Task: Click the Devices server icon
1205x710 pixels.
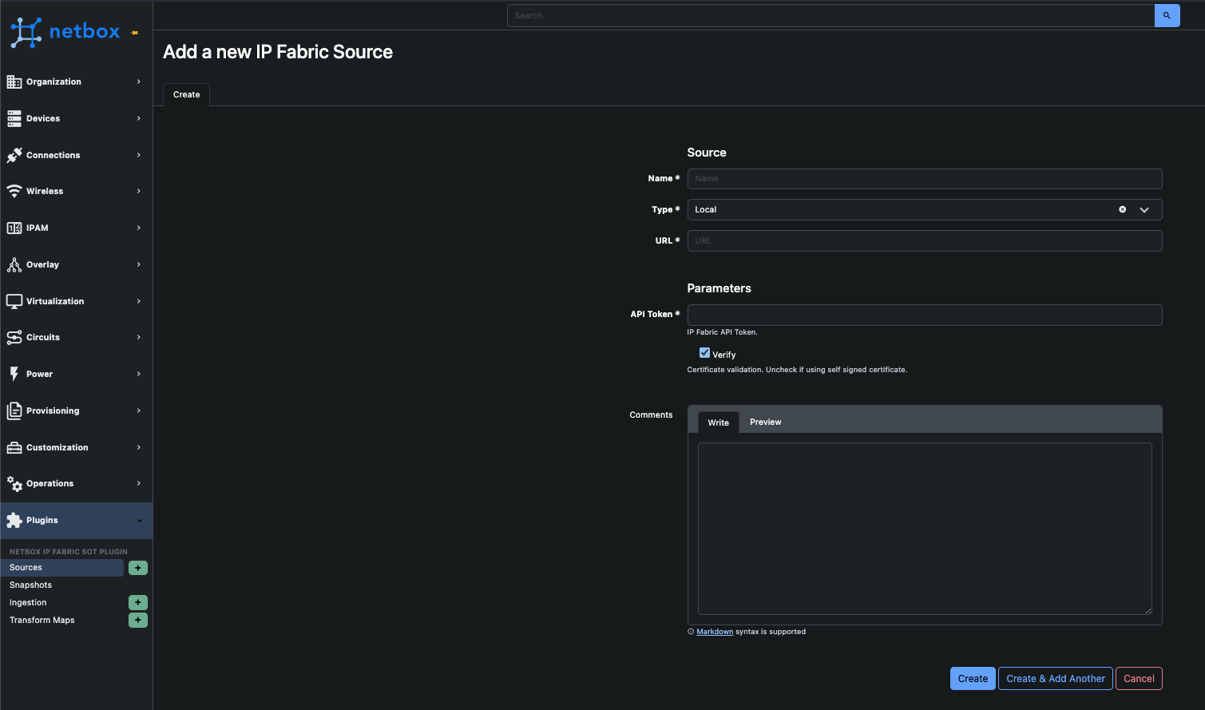Action: tap(14, 118)
